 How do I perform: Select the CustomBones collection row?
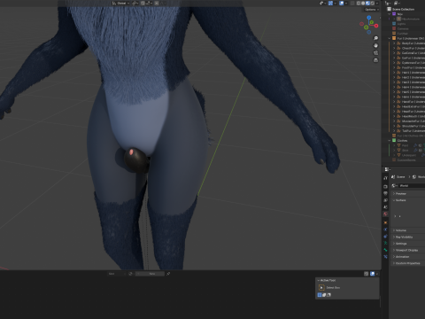[x=406, y=159]
